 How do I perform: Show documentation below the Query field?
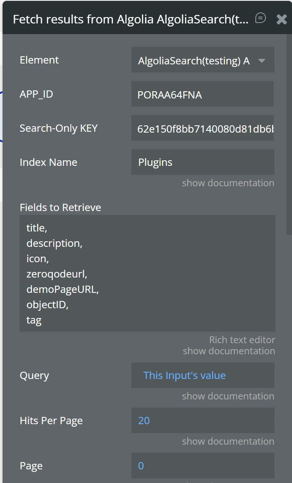pyautogui.click(x=228, y=396)
